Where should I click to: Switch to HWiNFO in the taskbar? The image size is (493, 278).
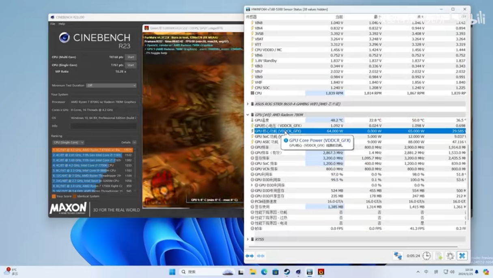(310, 272)
